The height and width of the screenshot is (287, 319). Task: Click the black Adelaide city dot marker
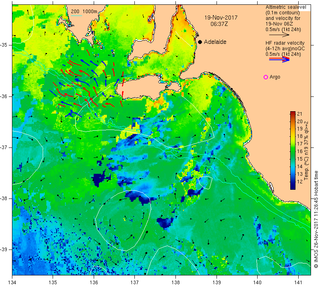(x=200, y=42)
